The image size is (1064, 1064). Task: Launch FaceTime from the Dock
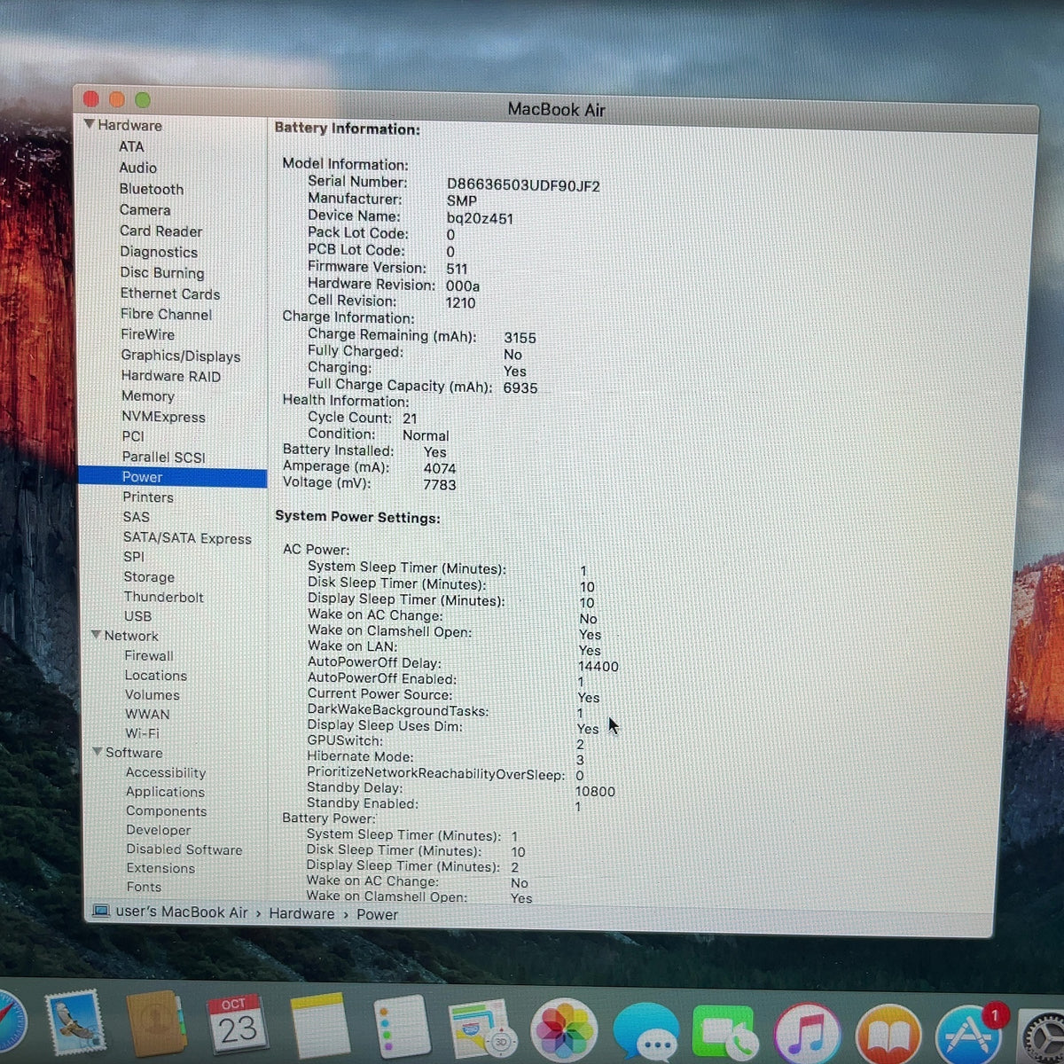click(x=724, y=1034)
